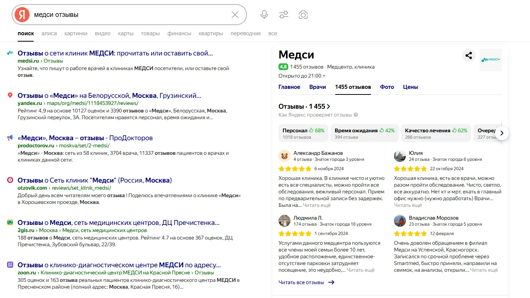Open visual search via the camera icon
This screenshot has width=530, height=298.
point(303,14)
